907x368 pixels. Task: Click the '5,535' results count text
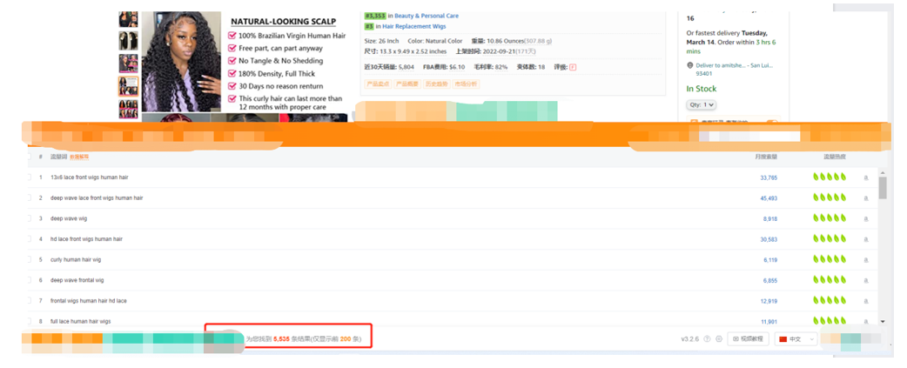(281, 339)
